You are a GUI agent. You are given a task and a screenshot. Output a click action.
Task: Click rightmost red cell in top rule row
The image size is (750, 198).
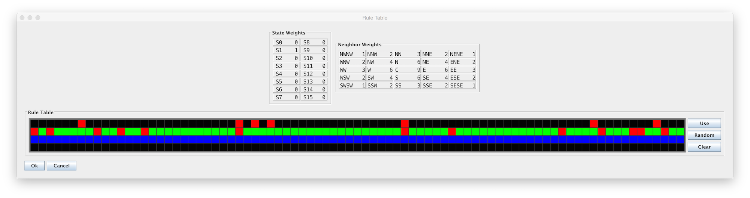657,124
